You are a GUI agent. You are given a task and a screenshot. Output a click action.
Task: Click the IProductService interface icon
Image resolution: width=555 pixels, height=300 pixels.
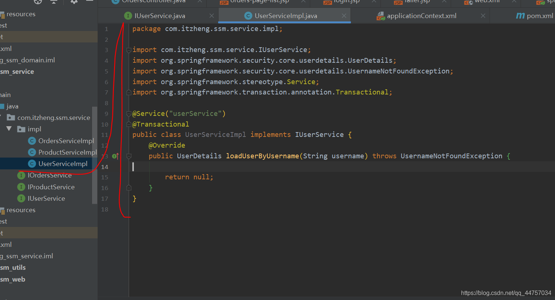tap(21, 187)
